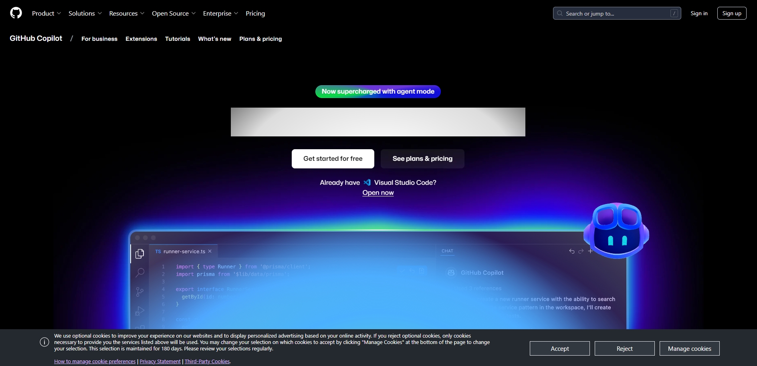
Task: Expand the Product dropdown menu
Action: coord(46,13)
